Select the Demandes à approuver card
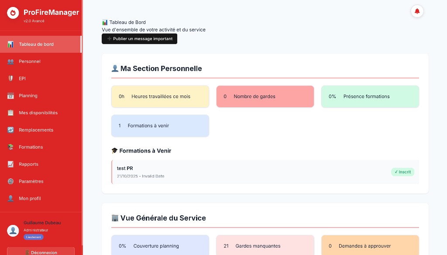This screenshot has height=255, width=447. (370, 246)
